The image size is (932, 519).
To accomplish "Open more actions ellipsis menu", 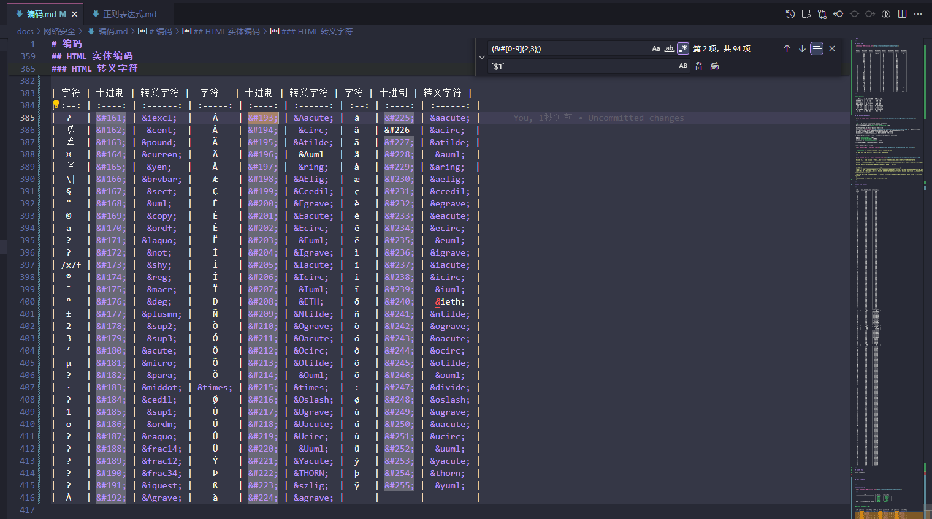I will coord(918,14).
